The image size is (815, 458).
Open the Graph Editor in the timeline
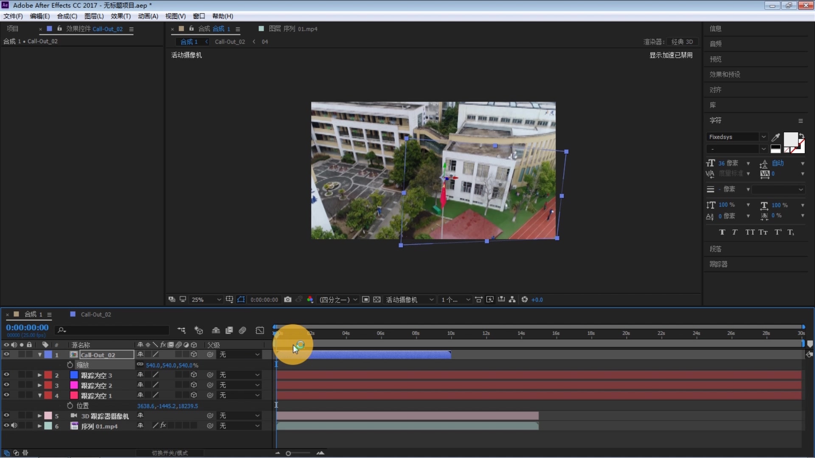[260, 330]
